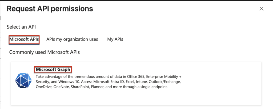
Task: Click the Request API permissions heading
Action: (x=50, y=9)
